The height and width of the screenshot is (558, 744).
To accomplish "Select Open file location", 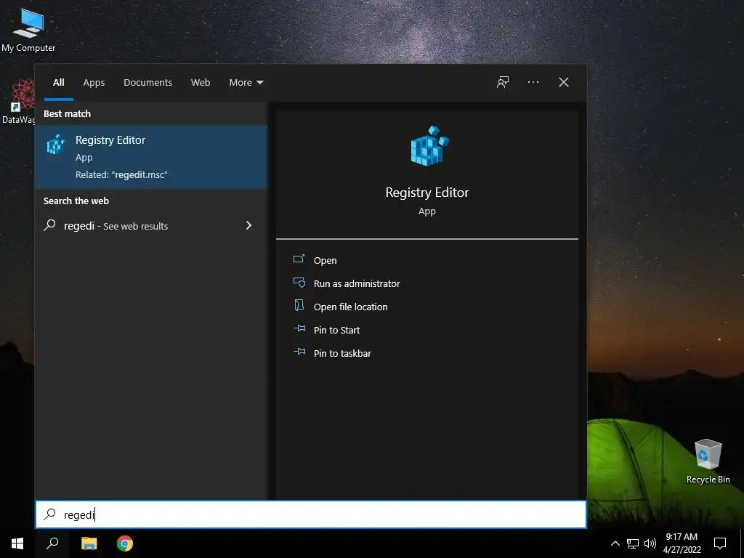I will [351, 307].
